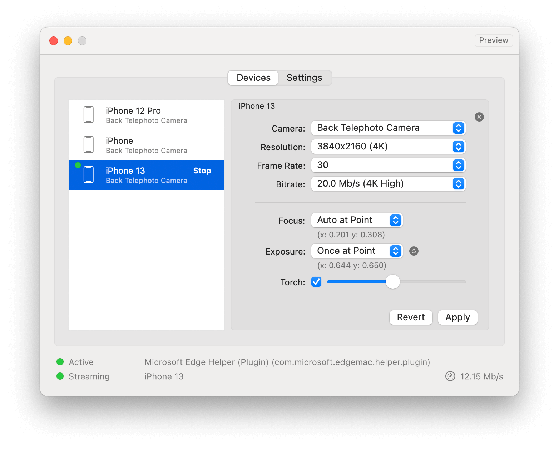This screenshot has width=559, height=449.
Task: Click the bitrate gauge icon in the status bar
Action: pyautogui.click(x=450, y=376)
